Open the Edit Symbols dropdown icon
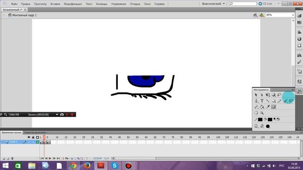The width and height of the screenshot is (303, 170). [262, 15]
